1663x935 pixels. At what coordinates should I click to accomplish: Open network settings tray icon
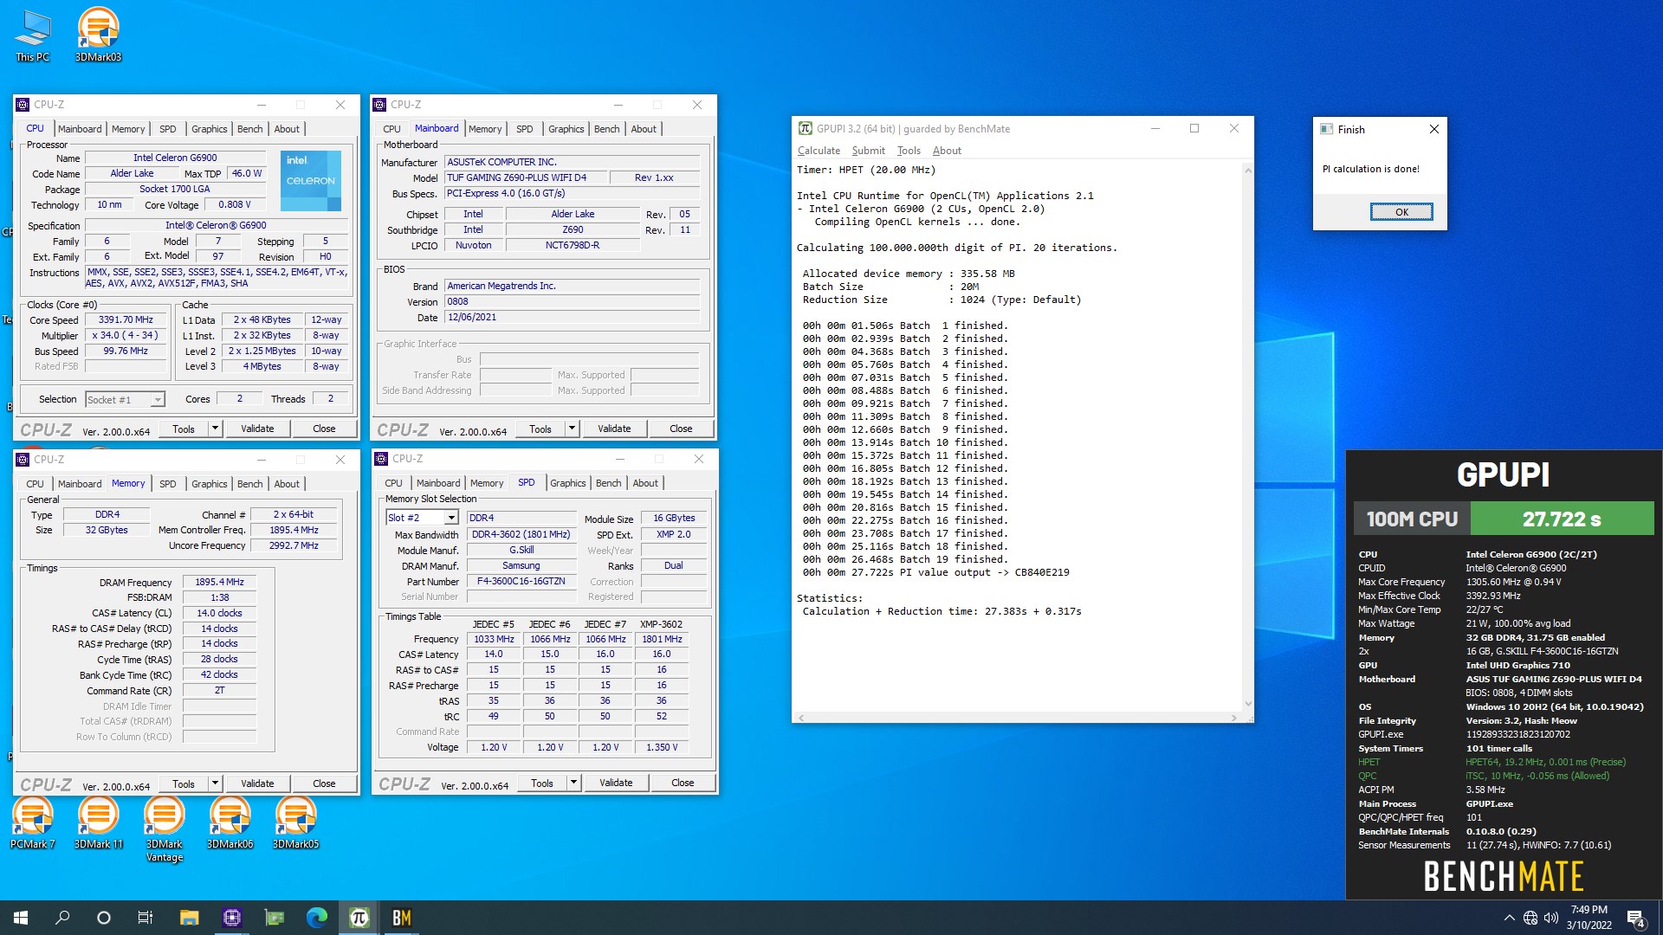click(1530, 918)
